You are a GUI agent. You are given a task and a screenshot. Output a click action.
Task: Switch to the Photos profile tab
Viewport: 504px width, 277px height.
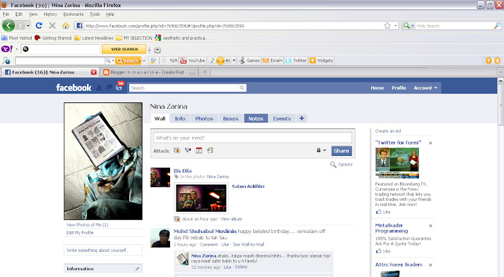pyautogui.click(x=204, y=119)
